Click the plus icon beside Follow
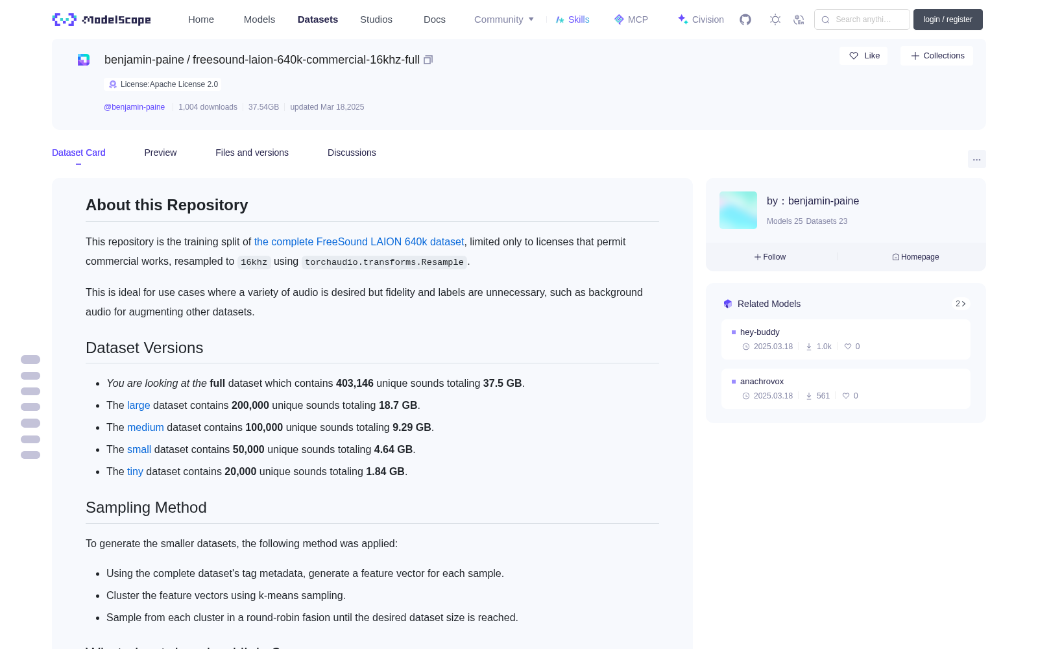Screen dimensions: 1038x649 coord(758,257)
